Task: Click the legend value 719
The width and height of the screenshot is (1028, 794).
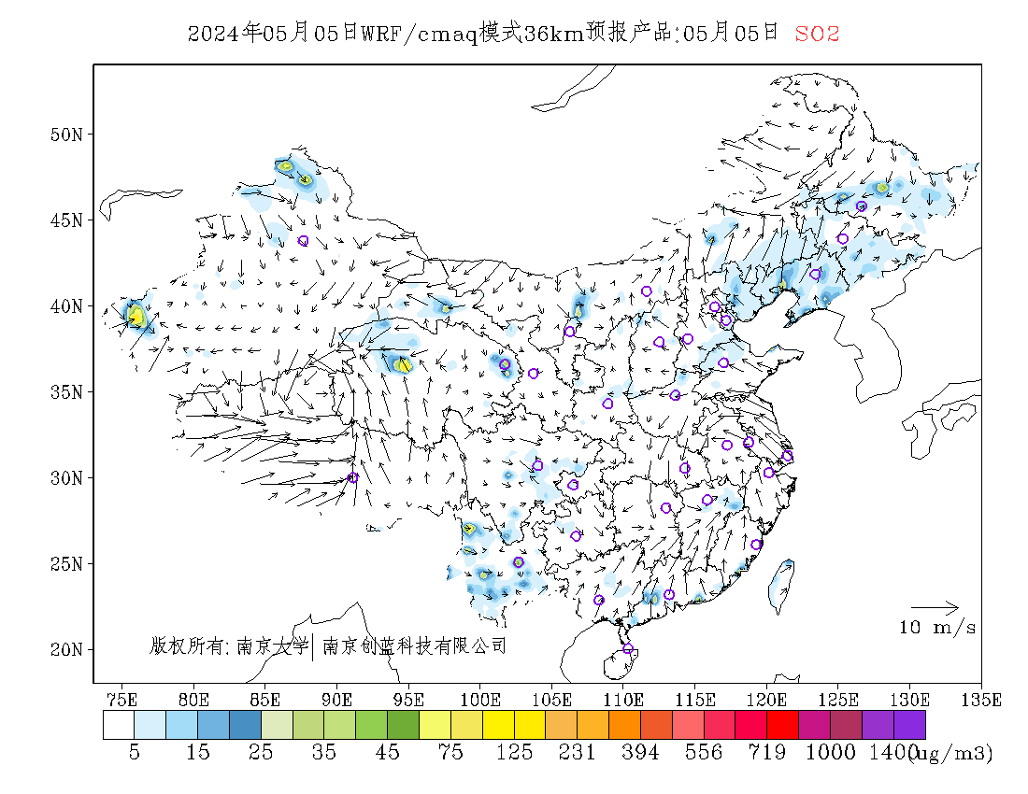Action: pos(767,752)
